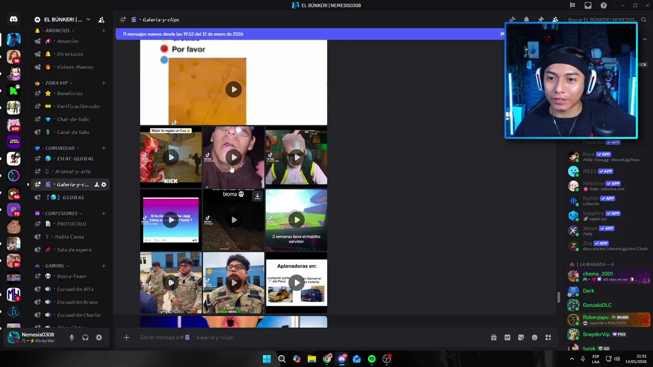Click the new messages banner
Viewport: 653px width, 367px height.
(x=311, y=34)
